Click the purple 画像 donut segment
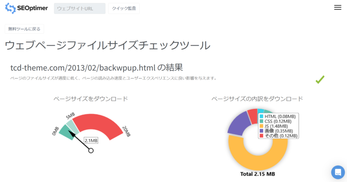The width and height of the screenshot is (347, 182). click(239, 124)
